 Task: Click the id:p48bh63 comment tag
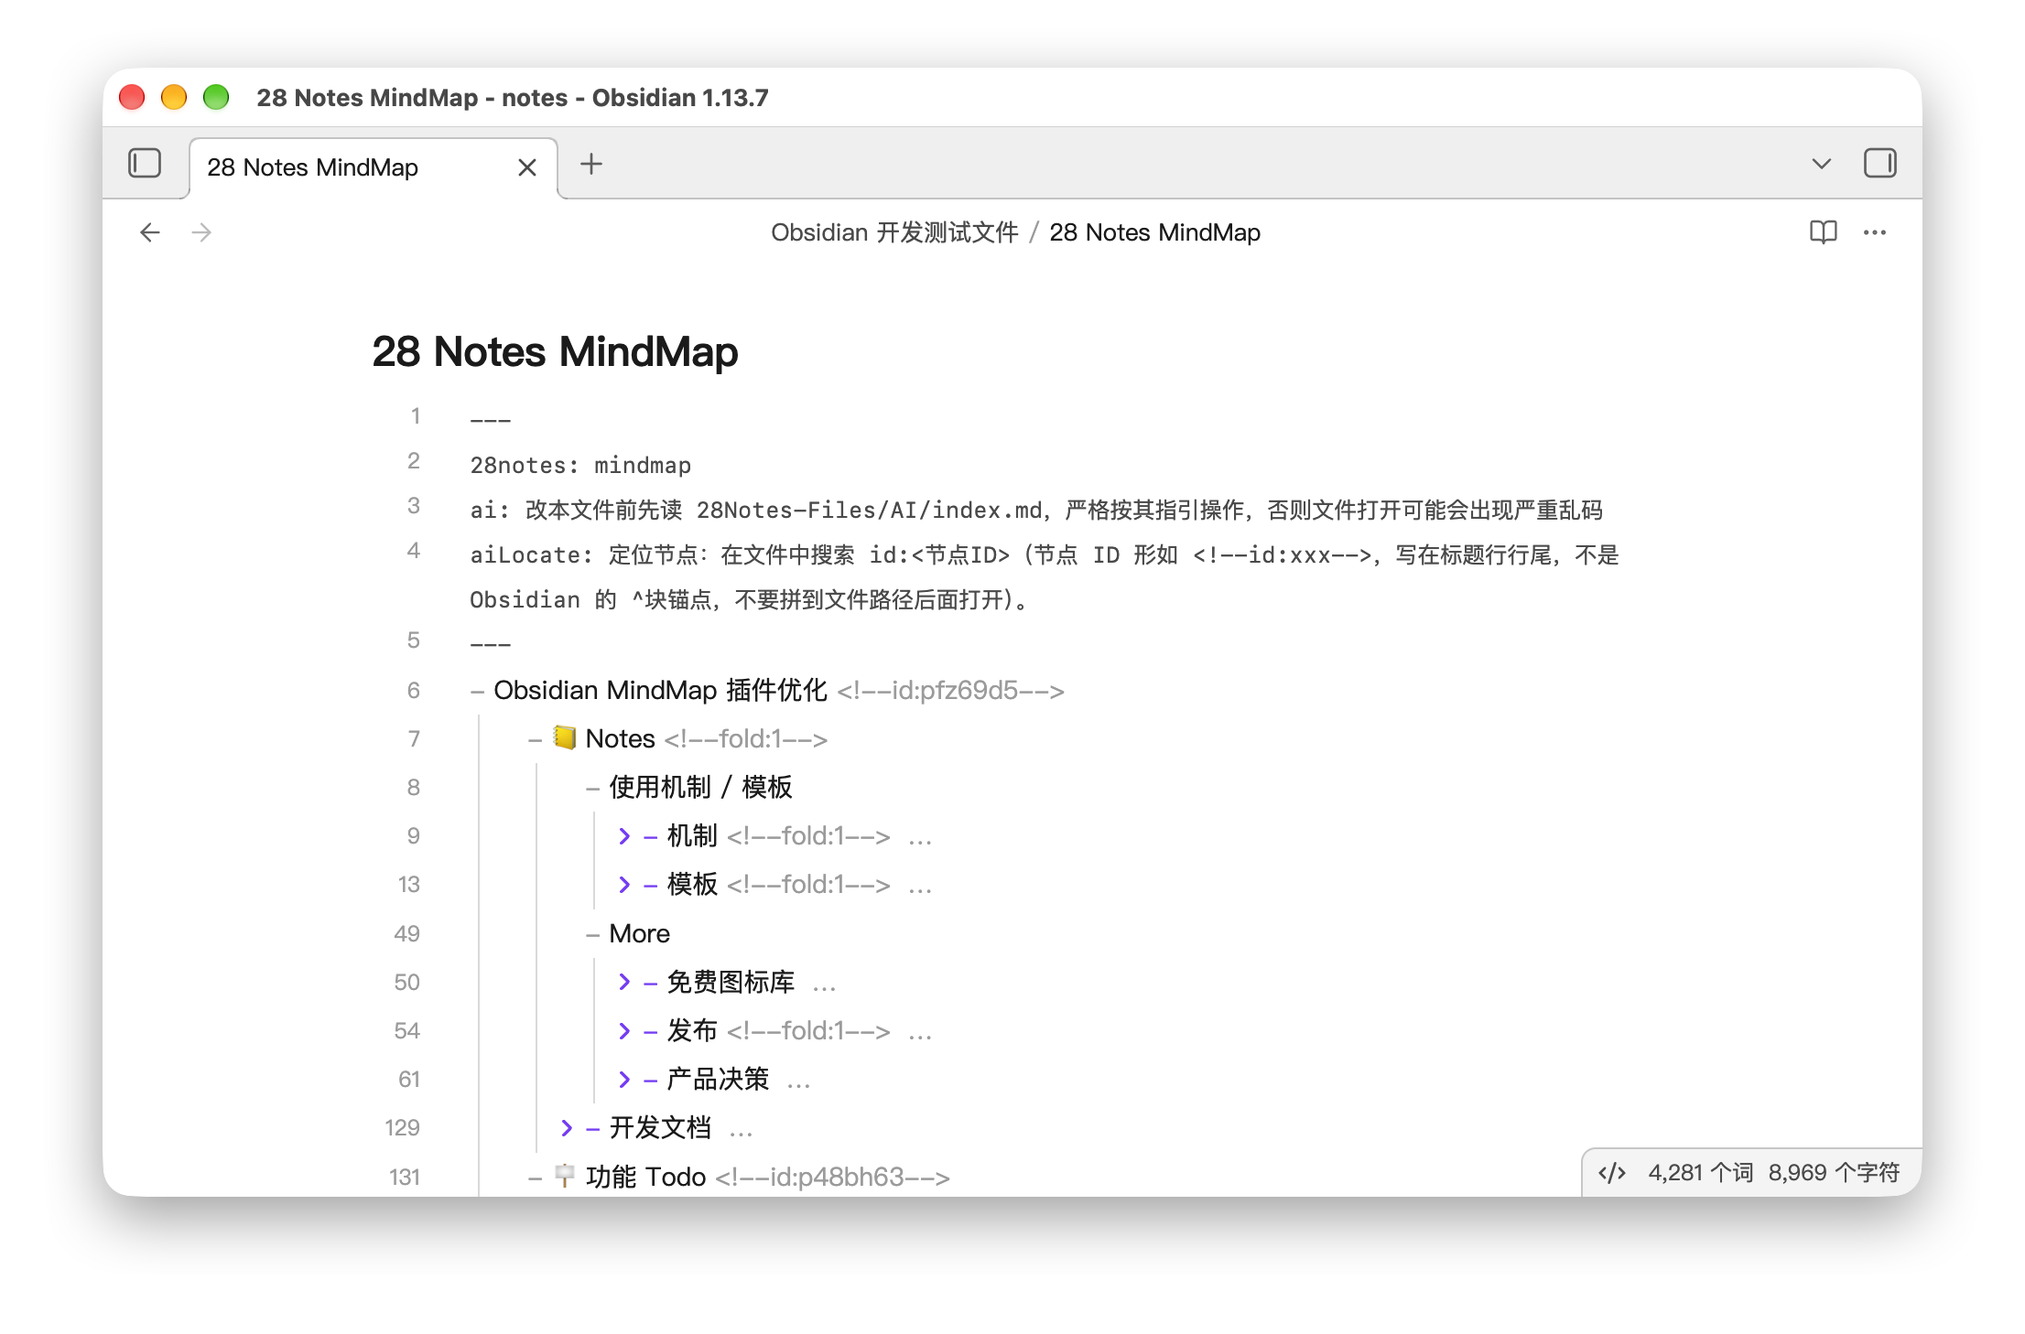point(832,1177)
